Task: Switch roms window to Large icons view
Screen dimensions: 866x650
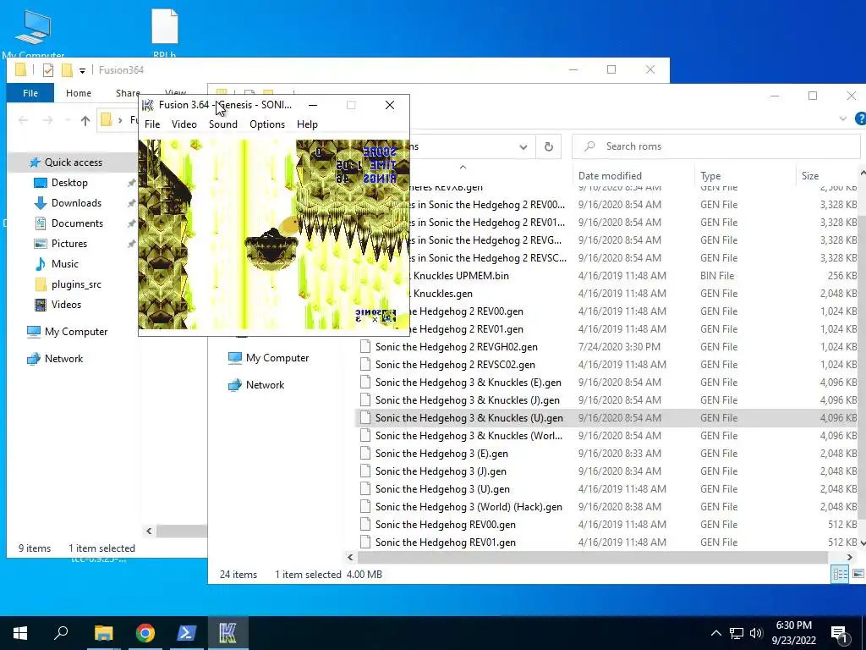Action: [858, 574]
